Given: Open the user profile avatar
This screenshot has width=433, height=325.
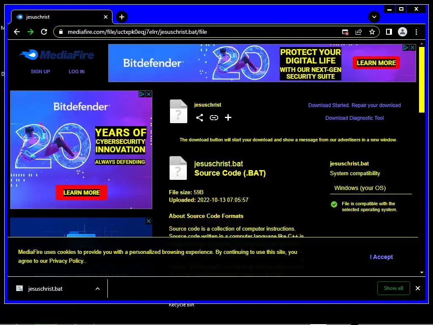Looking at the screenshot, I should (x=403, y=32).
